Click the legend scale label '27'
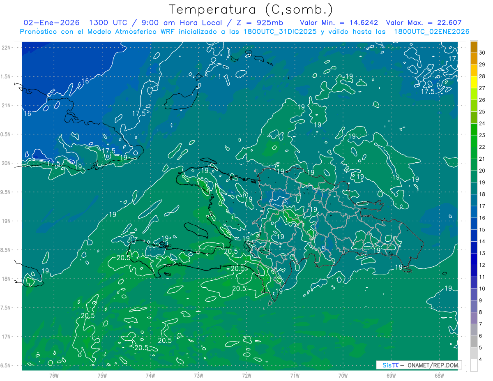Screen dimensions: 493x381 [x=482, y=88]
